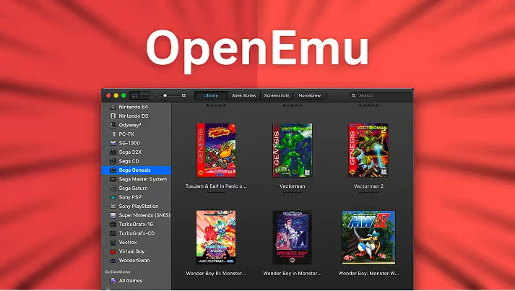The image size is (515, 291).
Task: Click the Wonder Boy III cover art
Action: click(216, 238)
